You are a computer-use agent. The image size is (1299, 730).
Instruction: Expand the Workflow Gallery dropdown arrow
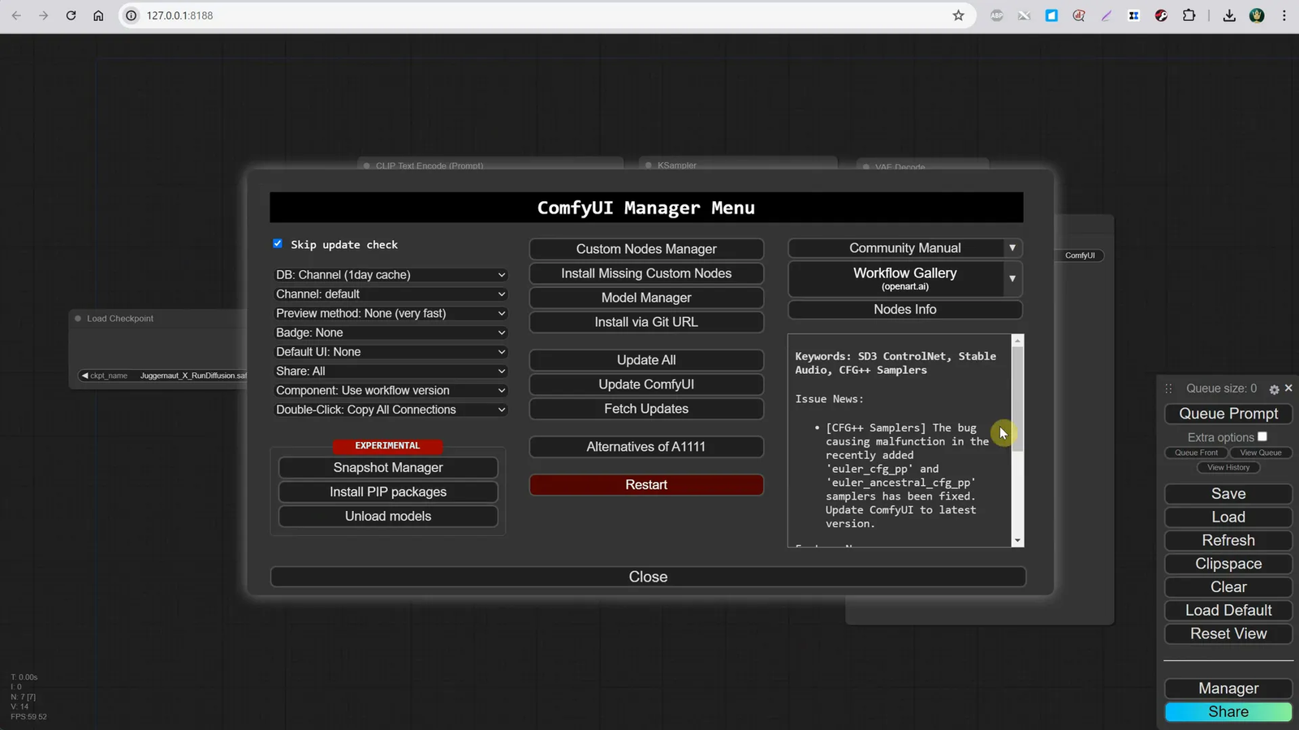coord(1012,279)
